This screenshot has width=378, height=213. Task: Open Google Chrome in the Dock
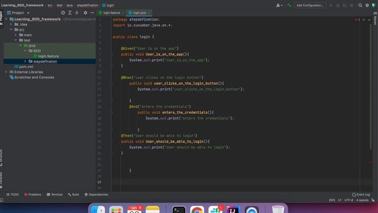197,209
